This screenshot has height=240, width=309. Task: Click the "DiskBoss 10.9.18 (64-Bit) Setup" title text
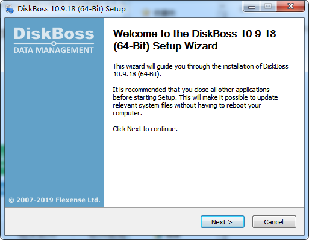[72, 9]
